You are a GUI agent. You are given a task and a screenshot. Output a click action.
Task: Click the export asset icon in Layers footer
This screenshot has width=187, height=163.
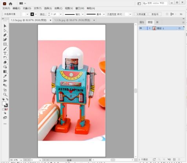coord(154,159)
